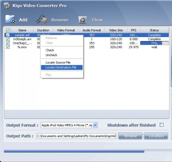The image size is (172, 162).
Task: Select the hi.mov file name
Action: (x=22, y=47)
